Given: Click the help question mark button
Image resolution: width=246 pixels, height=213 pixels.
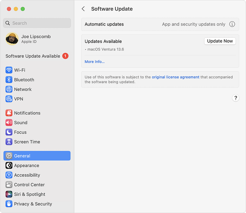Looking at the screenshot, I should tap(235, 98).
